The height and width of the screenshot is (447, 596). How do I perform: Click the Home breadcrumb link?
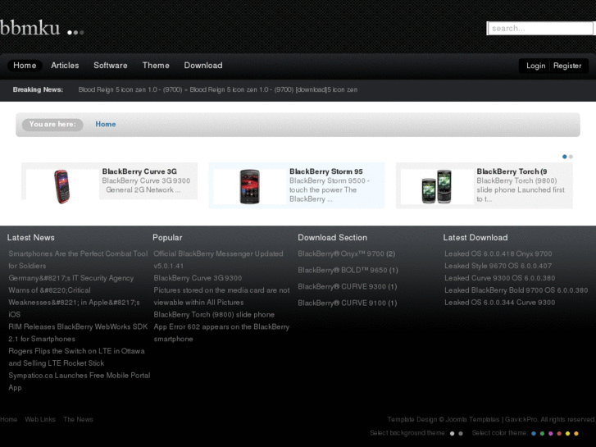pos(105,124)
